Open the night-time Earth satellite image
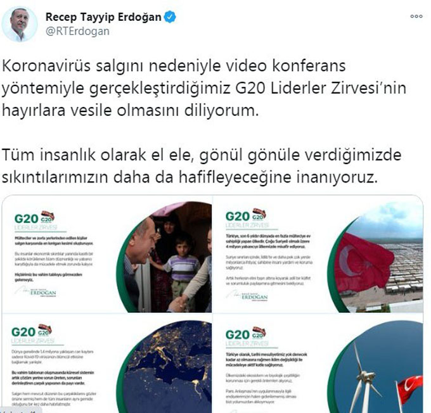Image resolution: width=431 pixels, height=413 pixels. click(x=107, y=363)
